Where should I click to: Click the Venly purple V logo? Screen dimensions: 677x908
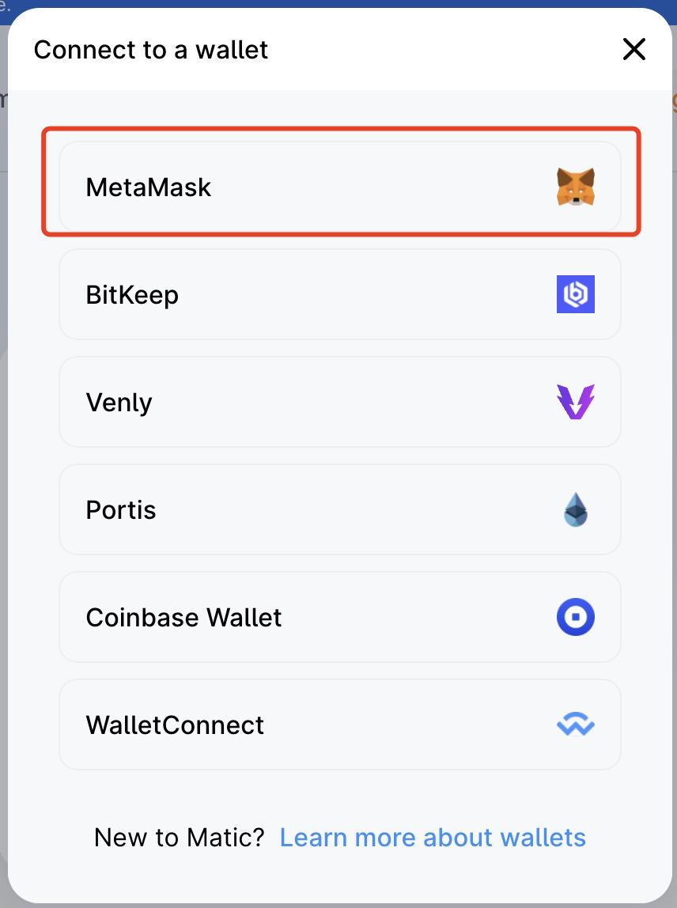pyautogui.click(x=576, y=402)
